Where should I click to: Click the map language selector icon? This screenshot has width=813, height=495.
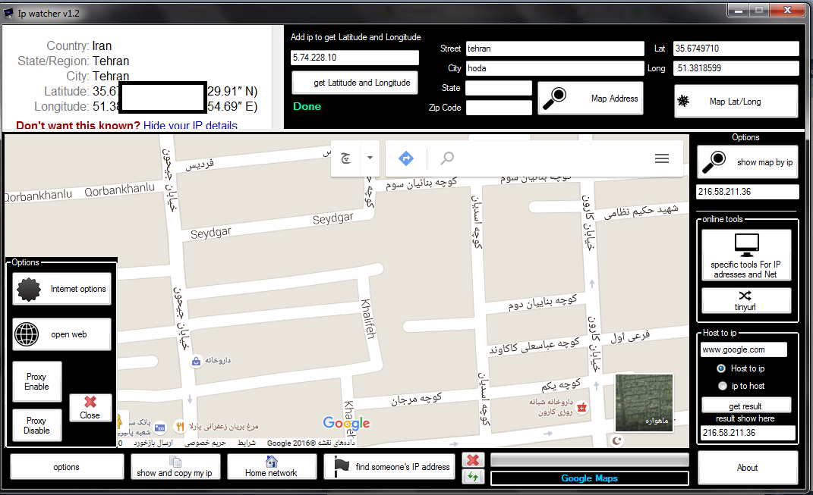pos(346,158)
